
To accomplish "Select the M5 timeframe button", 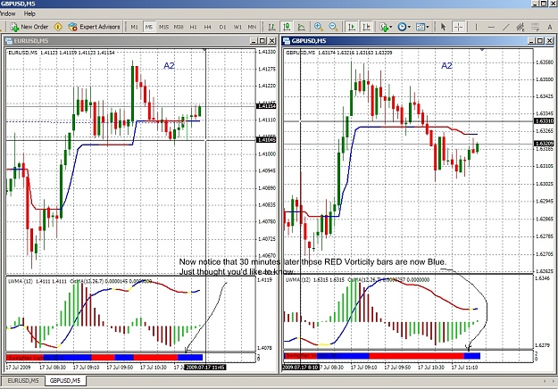I will [149, 27].
